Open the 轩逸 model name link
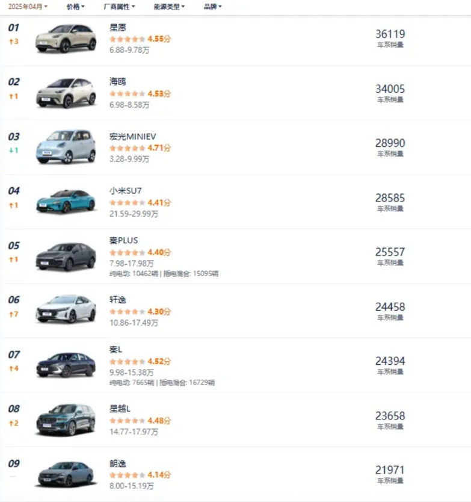Viewport: 471px width, 502px height. [118, 300]
